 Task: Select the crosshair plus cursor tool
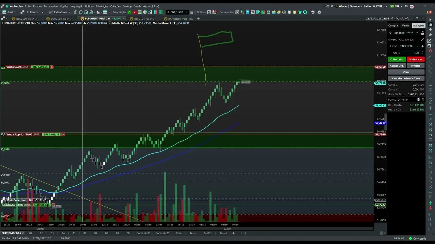tap(430, 29)
